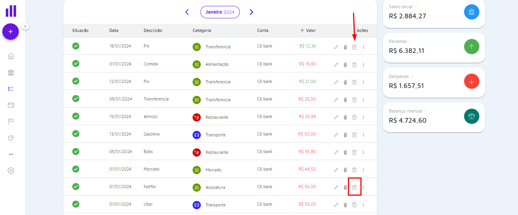Open the Janeiro 2024 month selector
The height and width of the screenshot is (215, 518).
pyautogui.click(x=220, y=12)
